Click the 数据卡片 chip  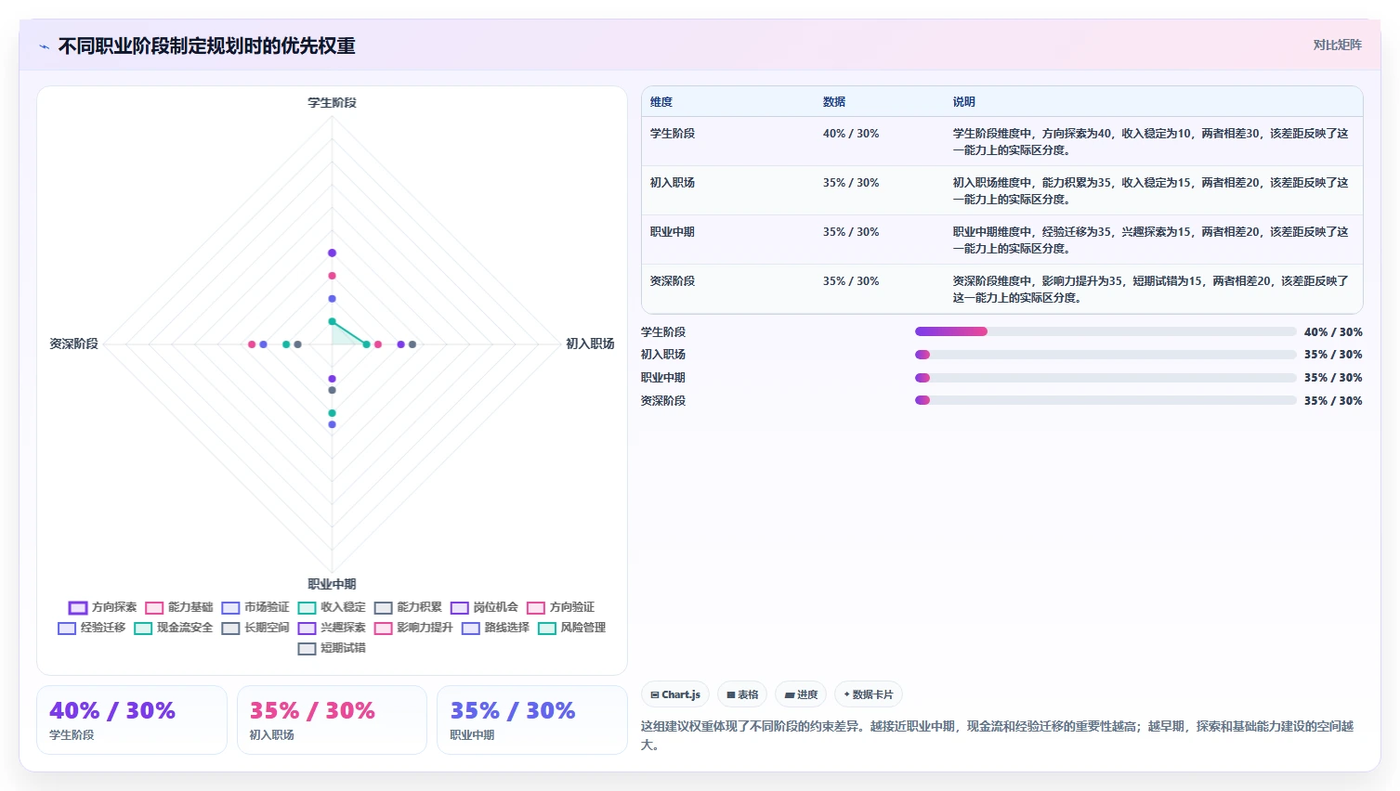coord(869,694)
